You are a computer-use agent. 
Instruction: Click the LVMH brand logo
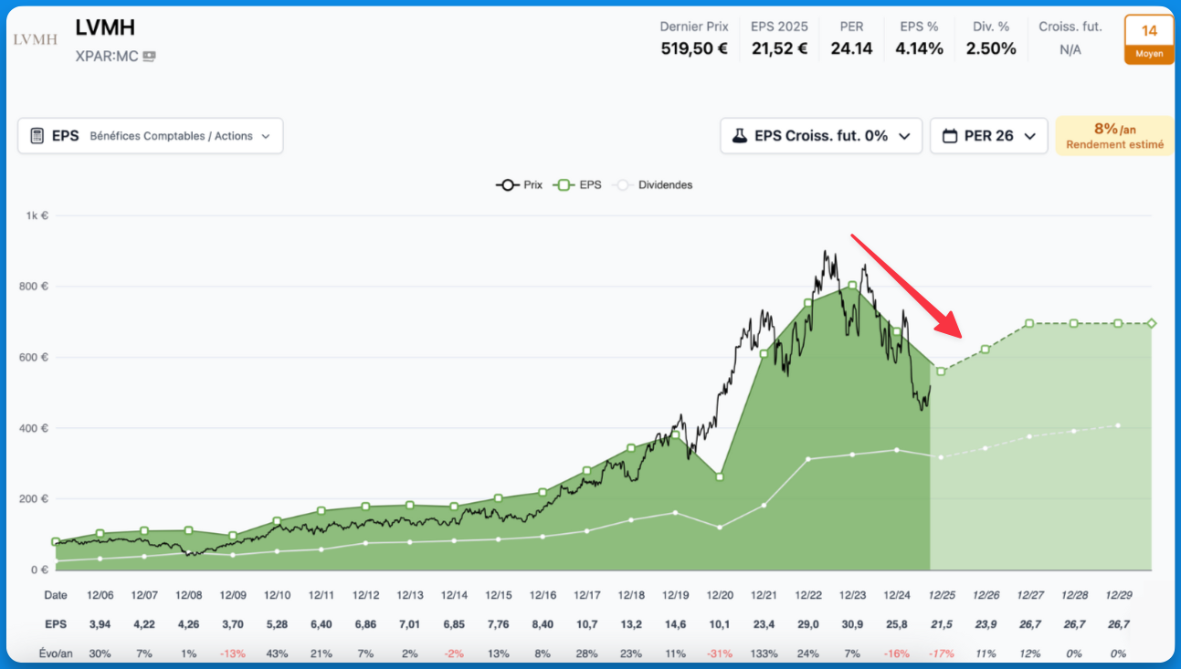pos(36,39)
